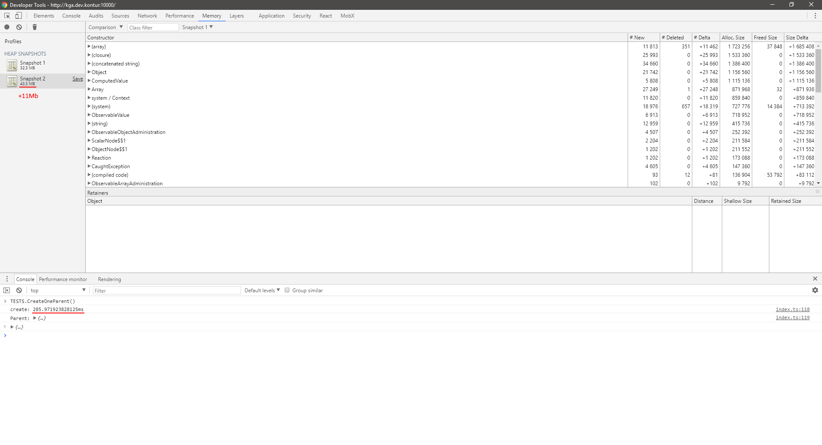Expand the Parent object in console

[x=35, y=318]
